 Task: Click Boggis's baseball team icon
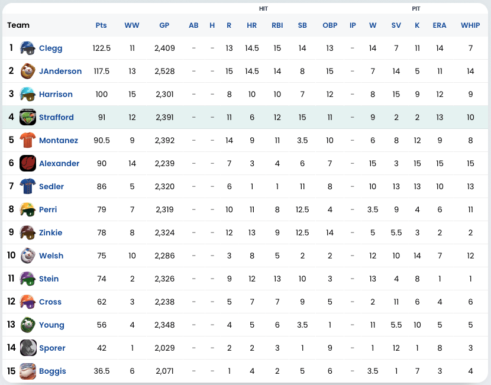click(28, 371)
